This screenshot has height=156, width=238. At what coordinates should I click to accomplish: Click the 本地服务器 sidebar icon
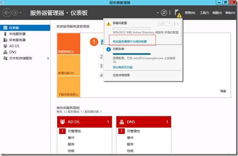pyautogui.click(x=5, y=34)
